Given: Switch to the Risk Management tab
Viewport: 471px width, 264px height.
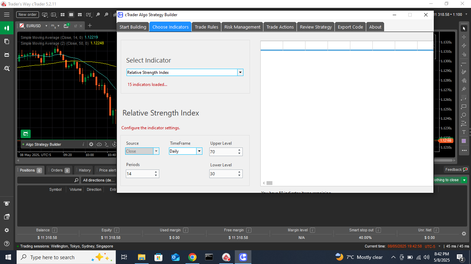Looking at the screenshot, I should point(242,27).
